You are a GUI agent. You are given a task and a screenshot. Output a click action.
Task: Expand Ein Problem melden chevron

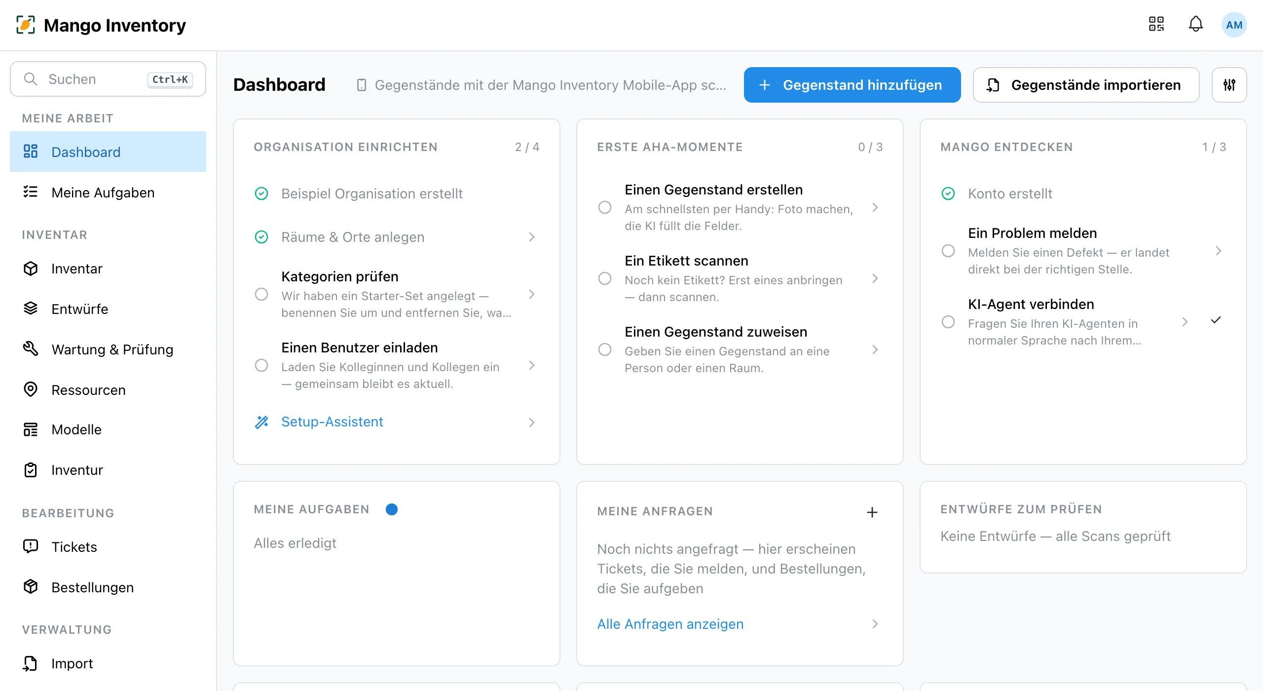(1219, 251)
